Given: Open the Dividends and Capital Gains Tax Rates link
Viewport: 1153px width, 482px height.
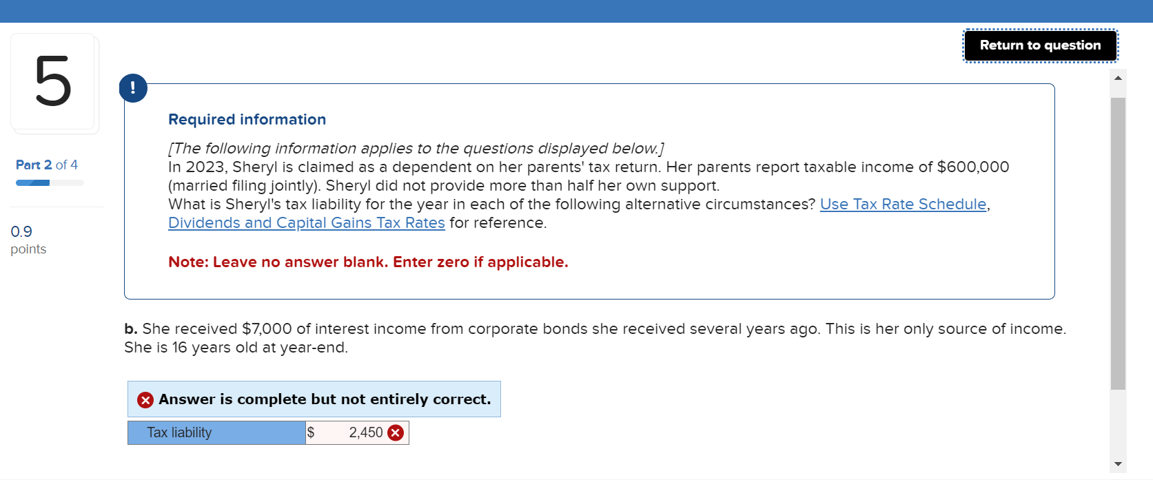Looking at the screenshot, I should point(306,222).
